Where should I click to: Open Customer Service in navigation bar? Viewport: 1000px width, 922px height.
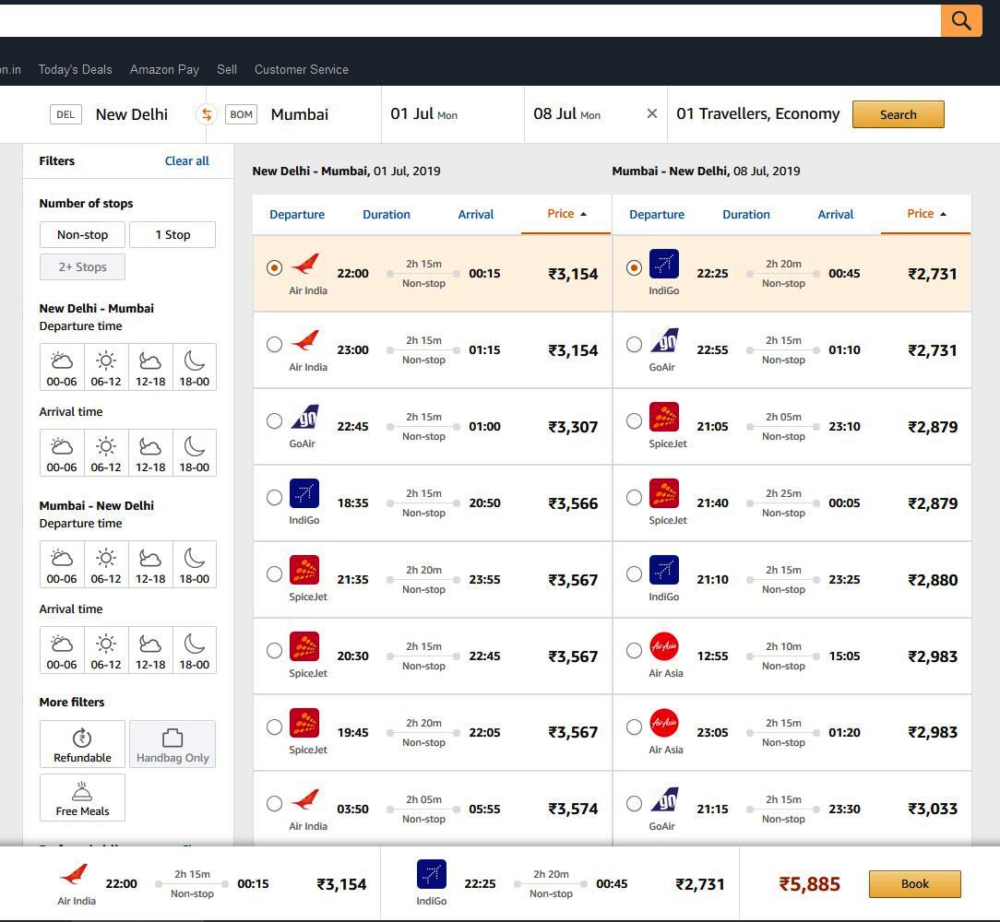(302, 69)
